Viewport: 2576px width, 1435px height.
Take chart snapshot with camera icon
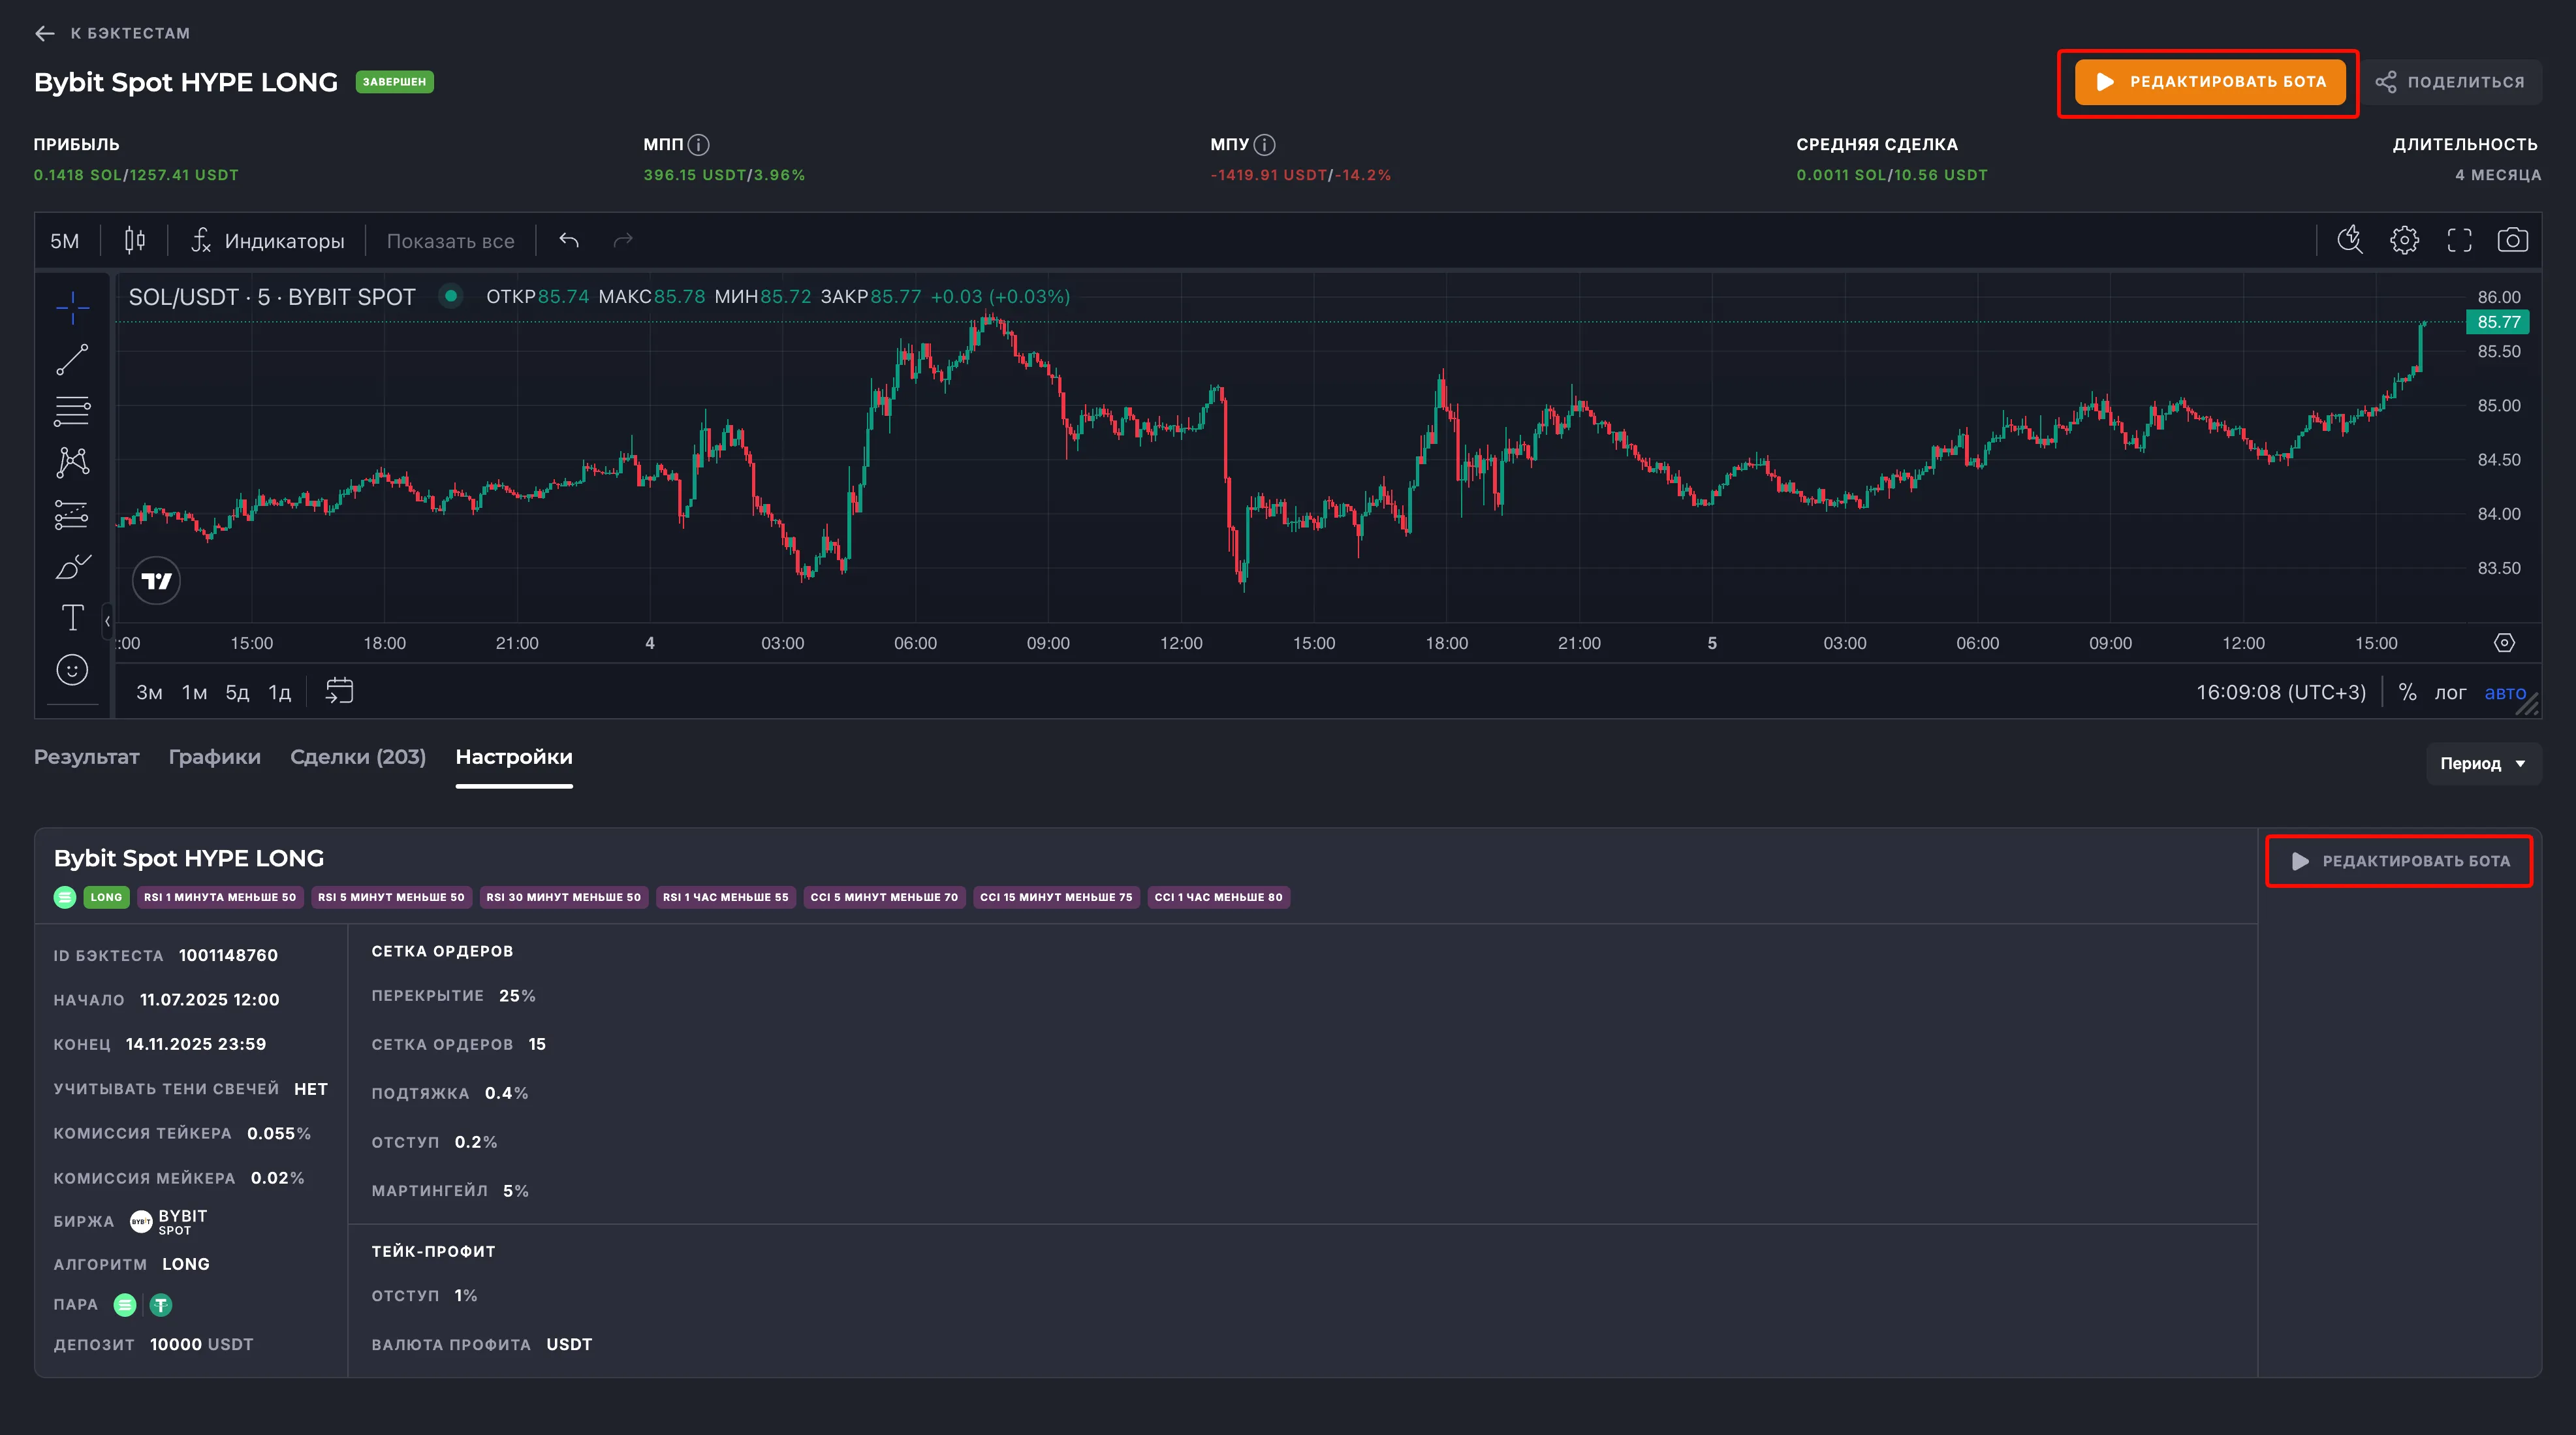[x=2513, y=240]
